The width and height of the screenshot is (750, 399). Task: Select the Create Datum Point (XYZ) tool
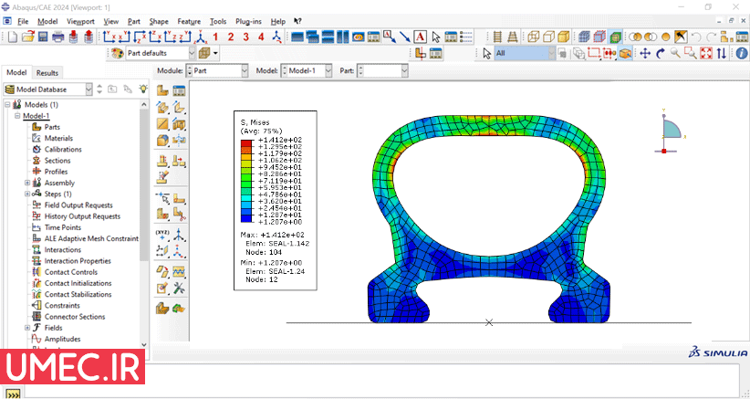coord(163,235)
